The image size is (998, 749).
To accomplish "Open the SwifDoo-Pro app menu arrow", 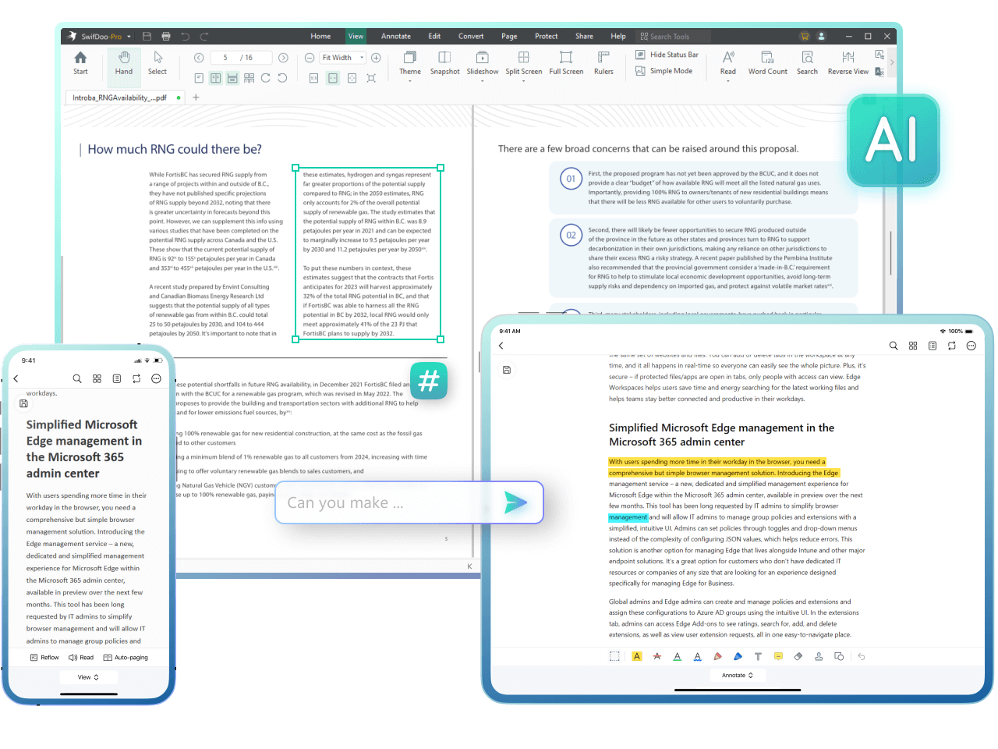I will (x=129, y=37).
